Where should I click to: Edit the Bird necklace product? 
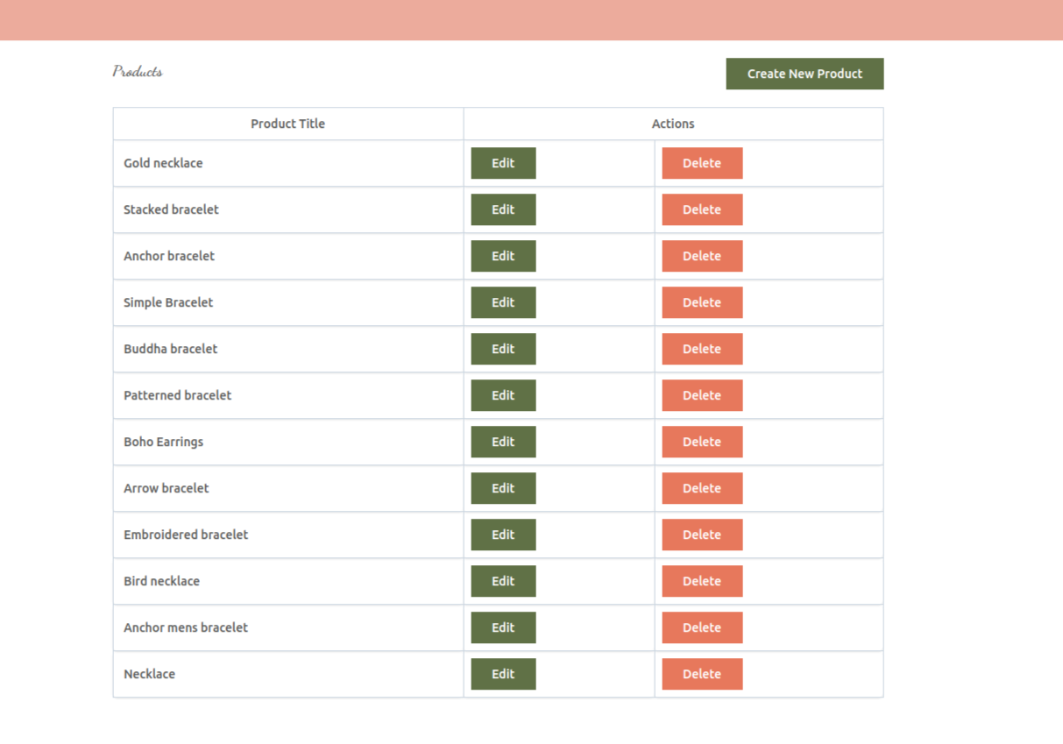click(x=503, y=581)
